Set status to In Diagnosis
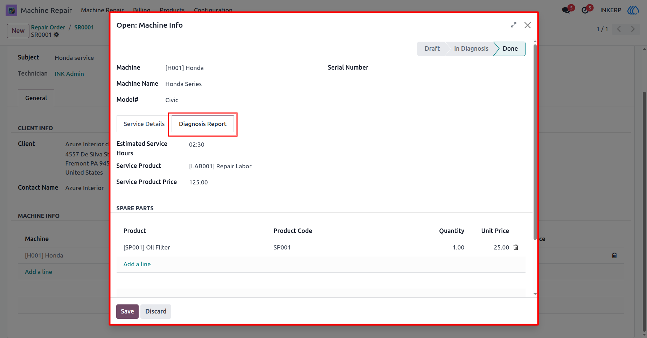The image size is (647, 338). pos(471,49)
